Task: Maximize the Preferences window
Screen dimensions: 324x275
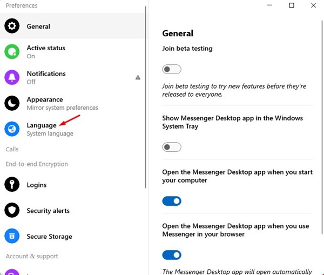Action: click(292, 5)
